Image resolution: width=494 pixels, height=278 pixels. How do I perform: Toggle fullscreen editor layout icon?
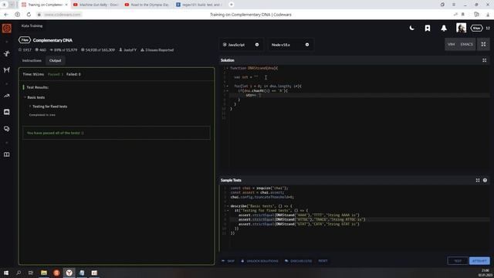point(483,45)
